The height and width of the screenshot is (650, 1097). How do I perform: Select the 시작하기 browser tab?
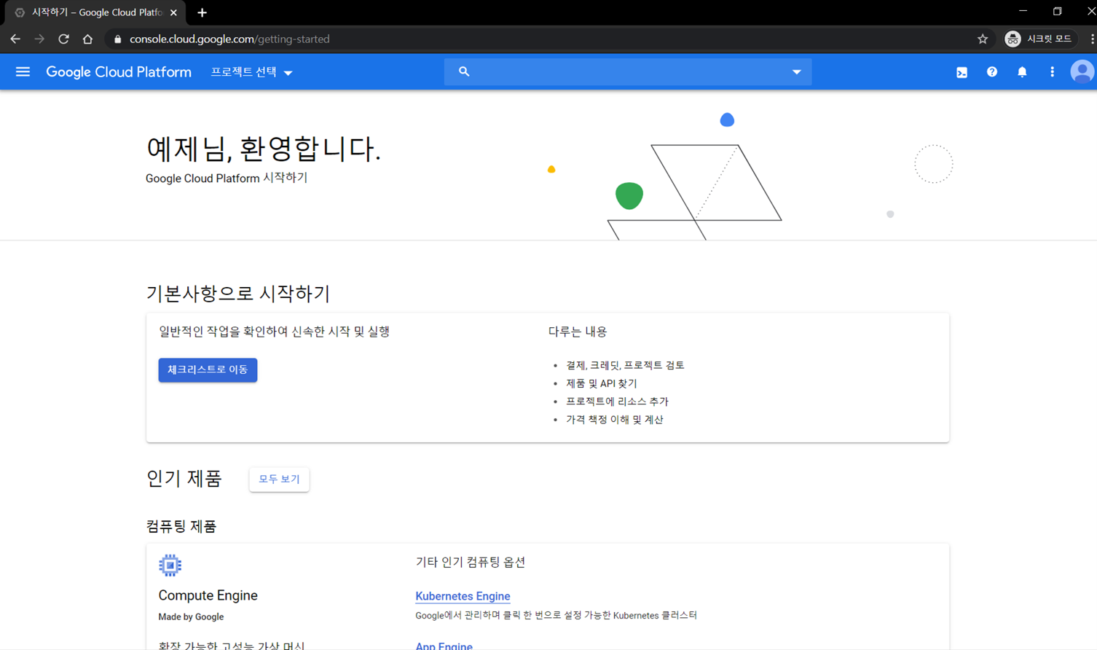[95, 12]
